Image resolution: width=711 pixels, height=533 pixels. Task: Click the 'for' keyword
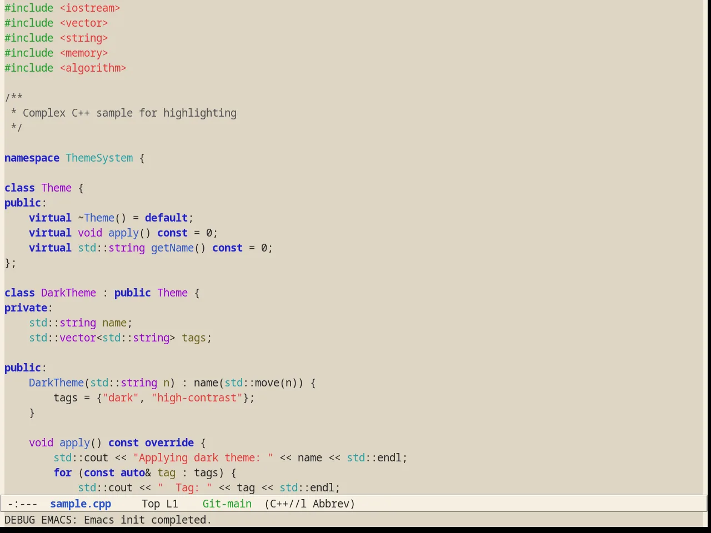[x=62, y=472]
